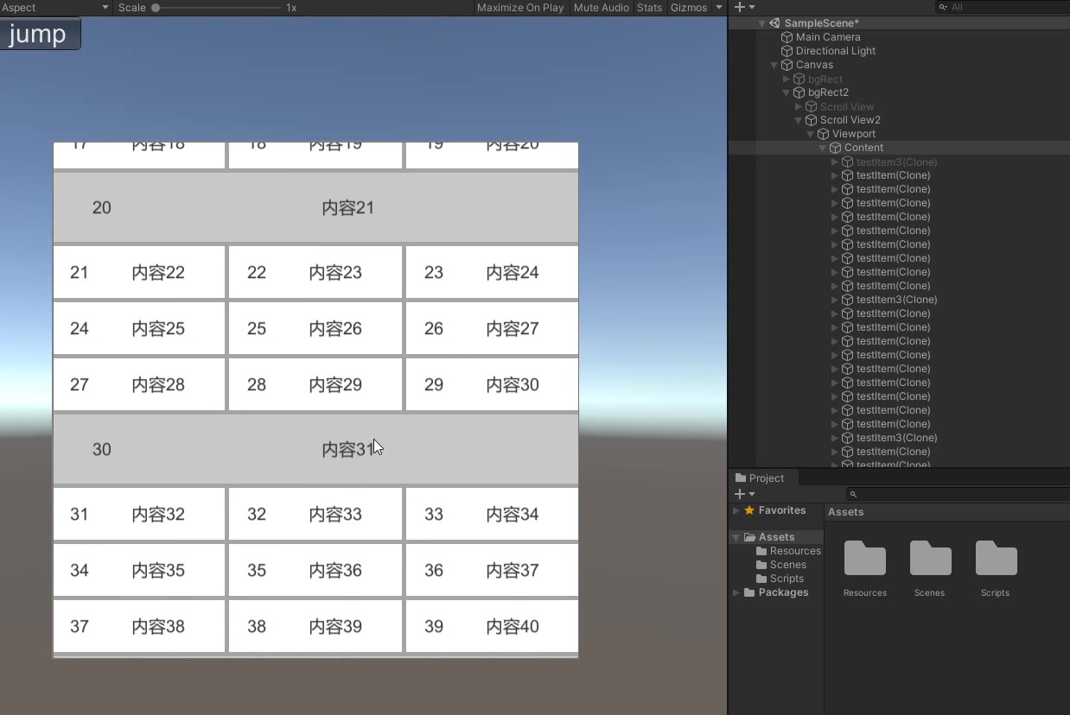Viewport: 1070px width, 715px height.
Task: Adjust the Scale slider handle
Action: click(156, 8)
